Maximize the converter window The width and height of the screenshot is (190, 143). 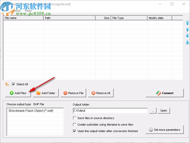point(172,4)
